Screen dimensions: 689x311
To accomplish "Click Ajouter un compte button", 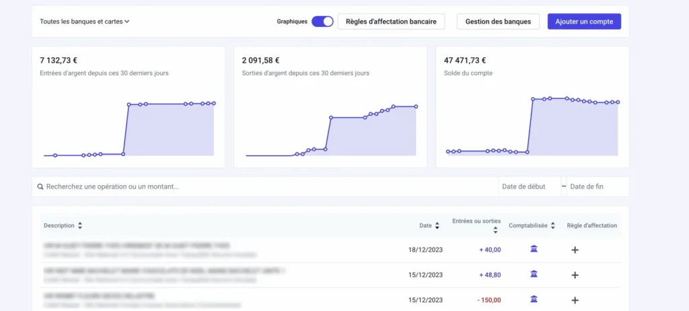I will (x=584, y=22).
